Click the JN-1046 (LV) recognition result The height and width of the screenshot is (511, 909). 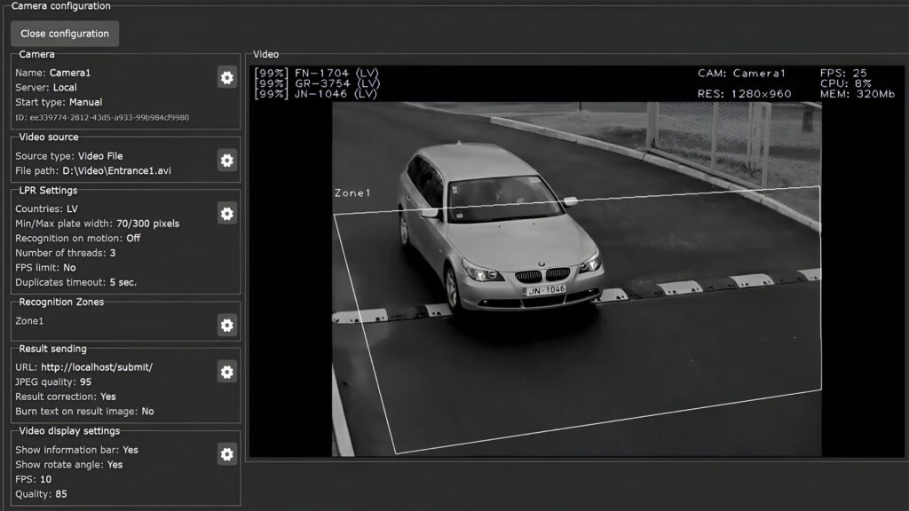[317, 94]
